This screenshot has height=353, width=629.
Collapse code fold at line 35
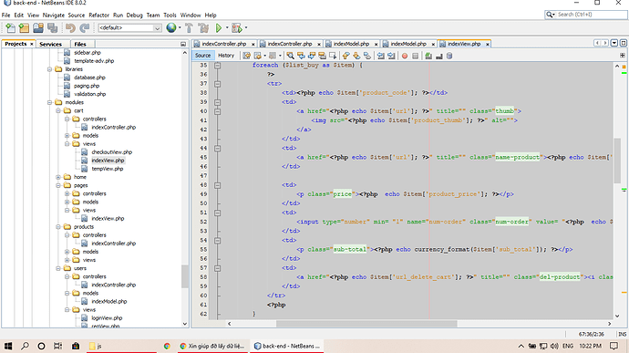[x=218, y=65]
